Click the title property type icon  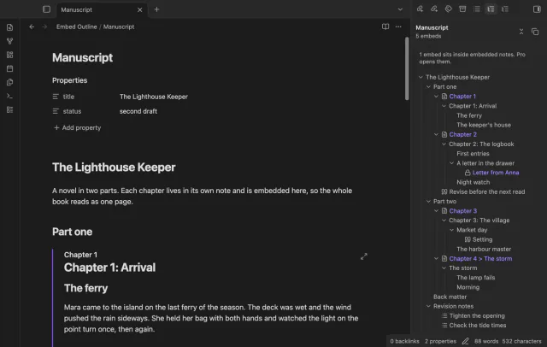56,97
